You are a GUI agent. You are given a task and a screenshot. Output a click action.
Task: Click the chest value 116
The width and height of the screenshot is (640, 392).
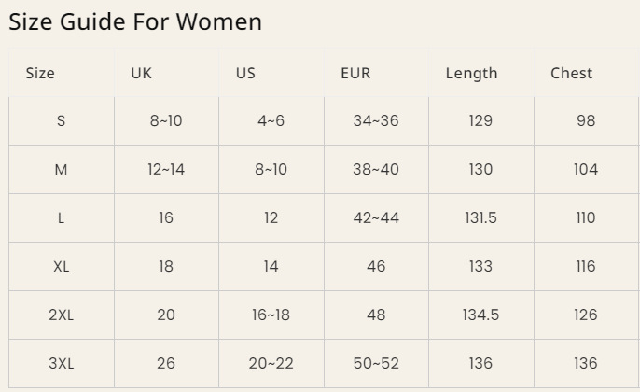586,267
